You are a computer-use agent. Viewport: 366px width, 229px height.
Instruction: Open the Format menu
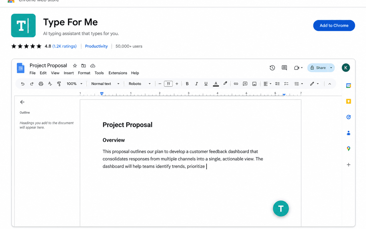click(84, 73)
